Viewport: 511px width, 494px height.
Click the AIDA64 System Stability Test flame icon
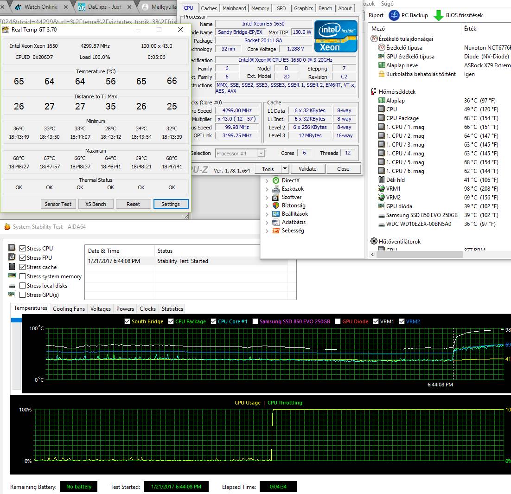[7, 227]
